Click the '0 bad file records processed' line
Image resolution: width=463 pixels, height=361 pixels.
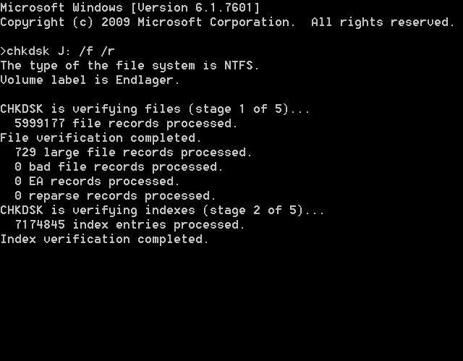point(119,167)
